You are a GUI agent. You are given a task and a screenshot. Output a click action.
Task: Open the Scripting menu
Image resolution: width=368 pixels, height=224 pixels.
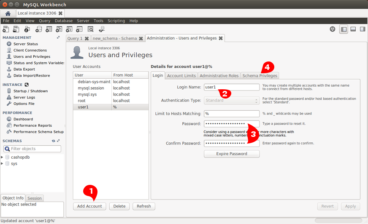[116, 21]
